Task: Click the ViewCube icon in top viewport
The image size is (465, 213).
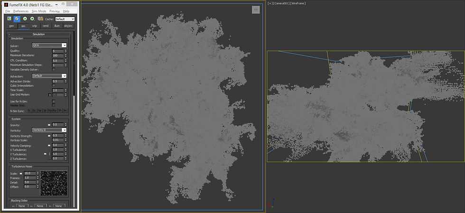Action: click(256, 10)
